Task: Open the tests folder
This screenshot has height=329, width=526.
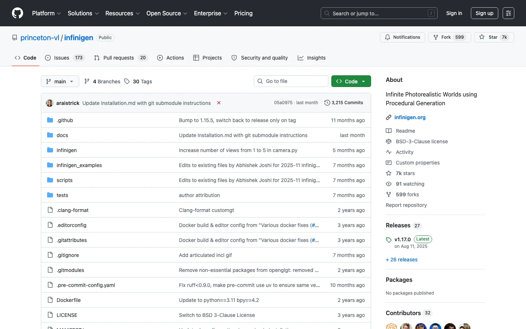Action: [x=62, y=195]
